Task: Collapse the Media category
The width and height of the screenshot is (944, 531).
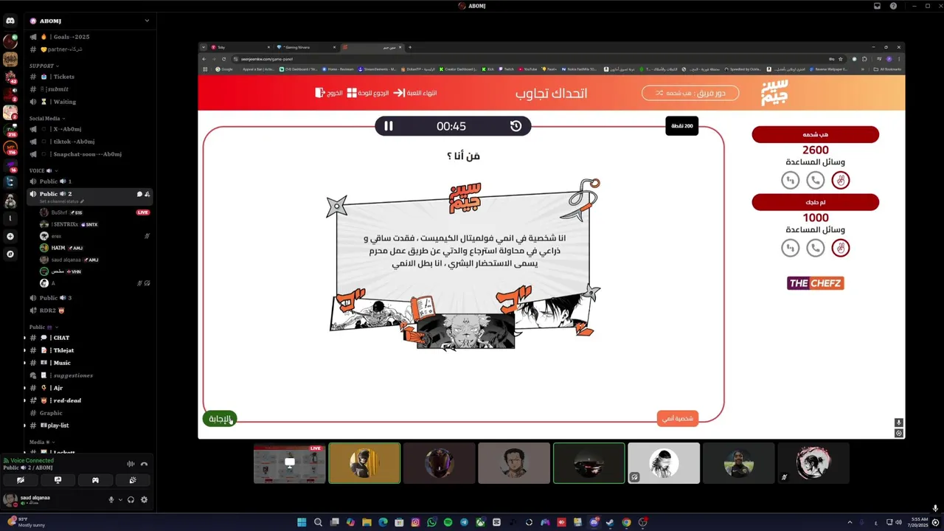Action: pyautogui.click(x=41, y=442)
